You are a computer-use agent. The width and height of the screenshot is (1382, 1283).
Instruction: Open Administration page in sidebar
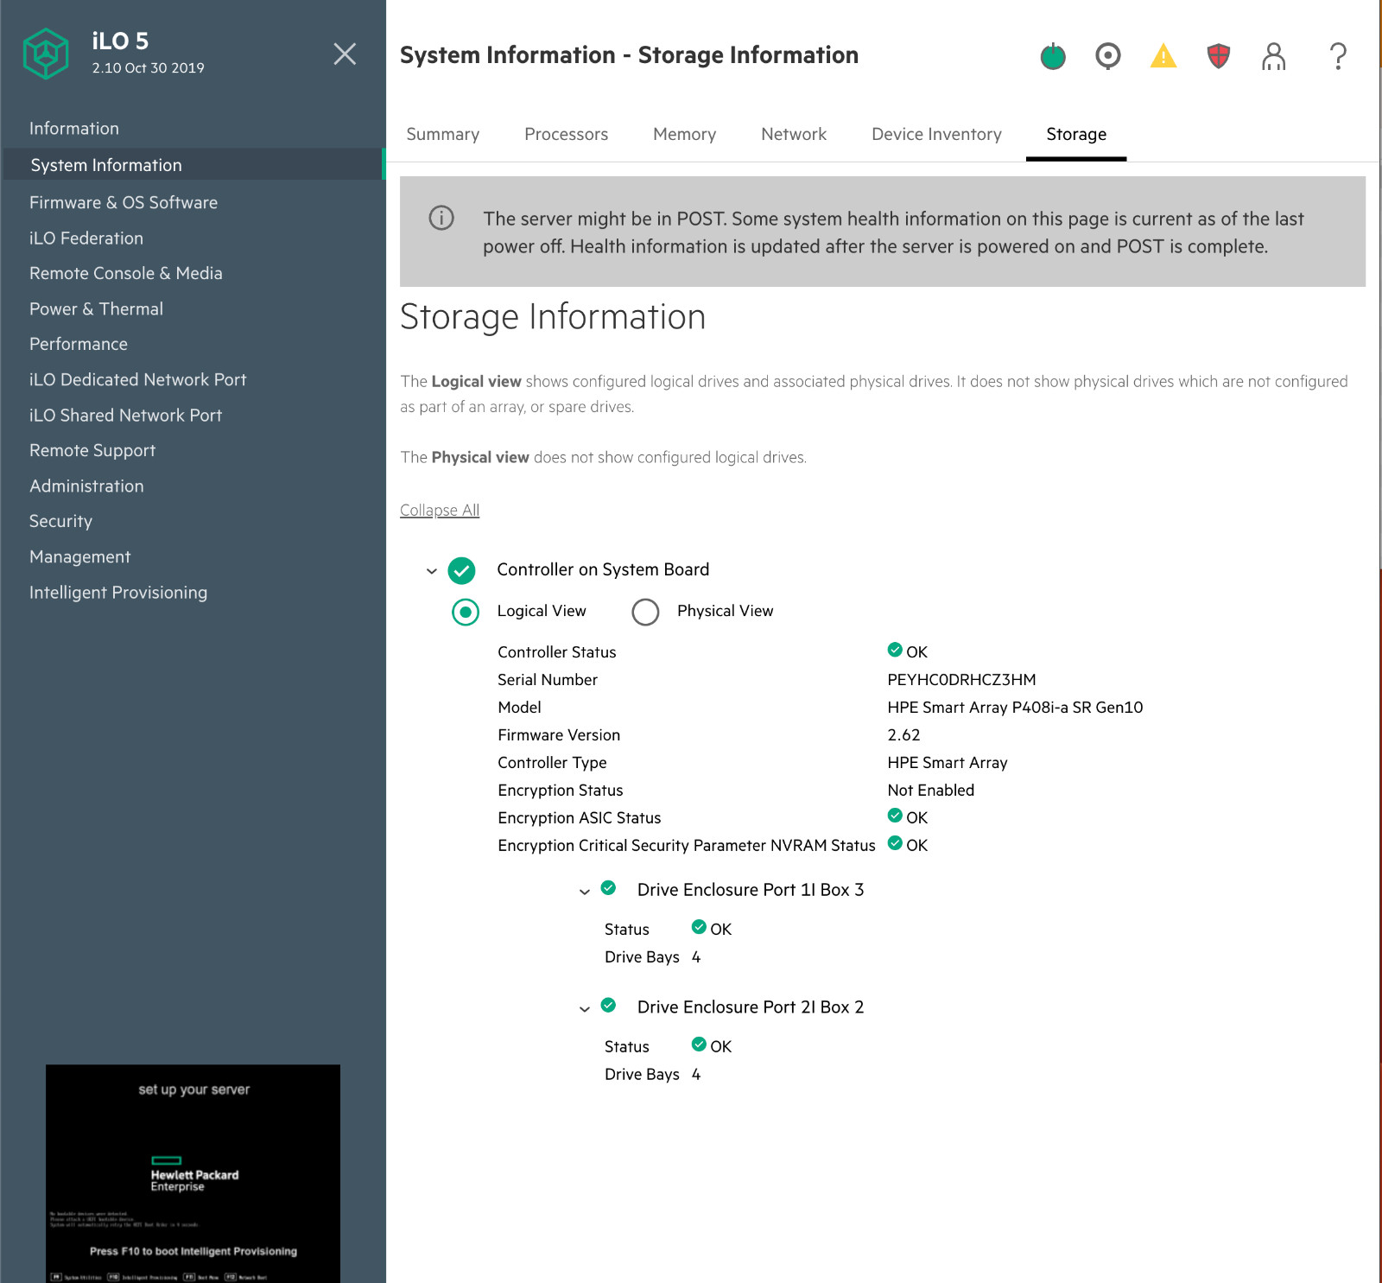(86, 486)
